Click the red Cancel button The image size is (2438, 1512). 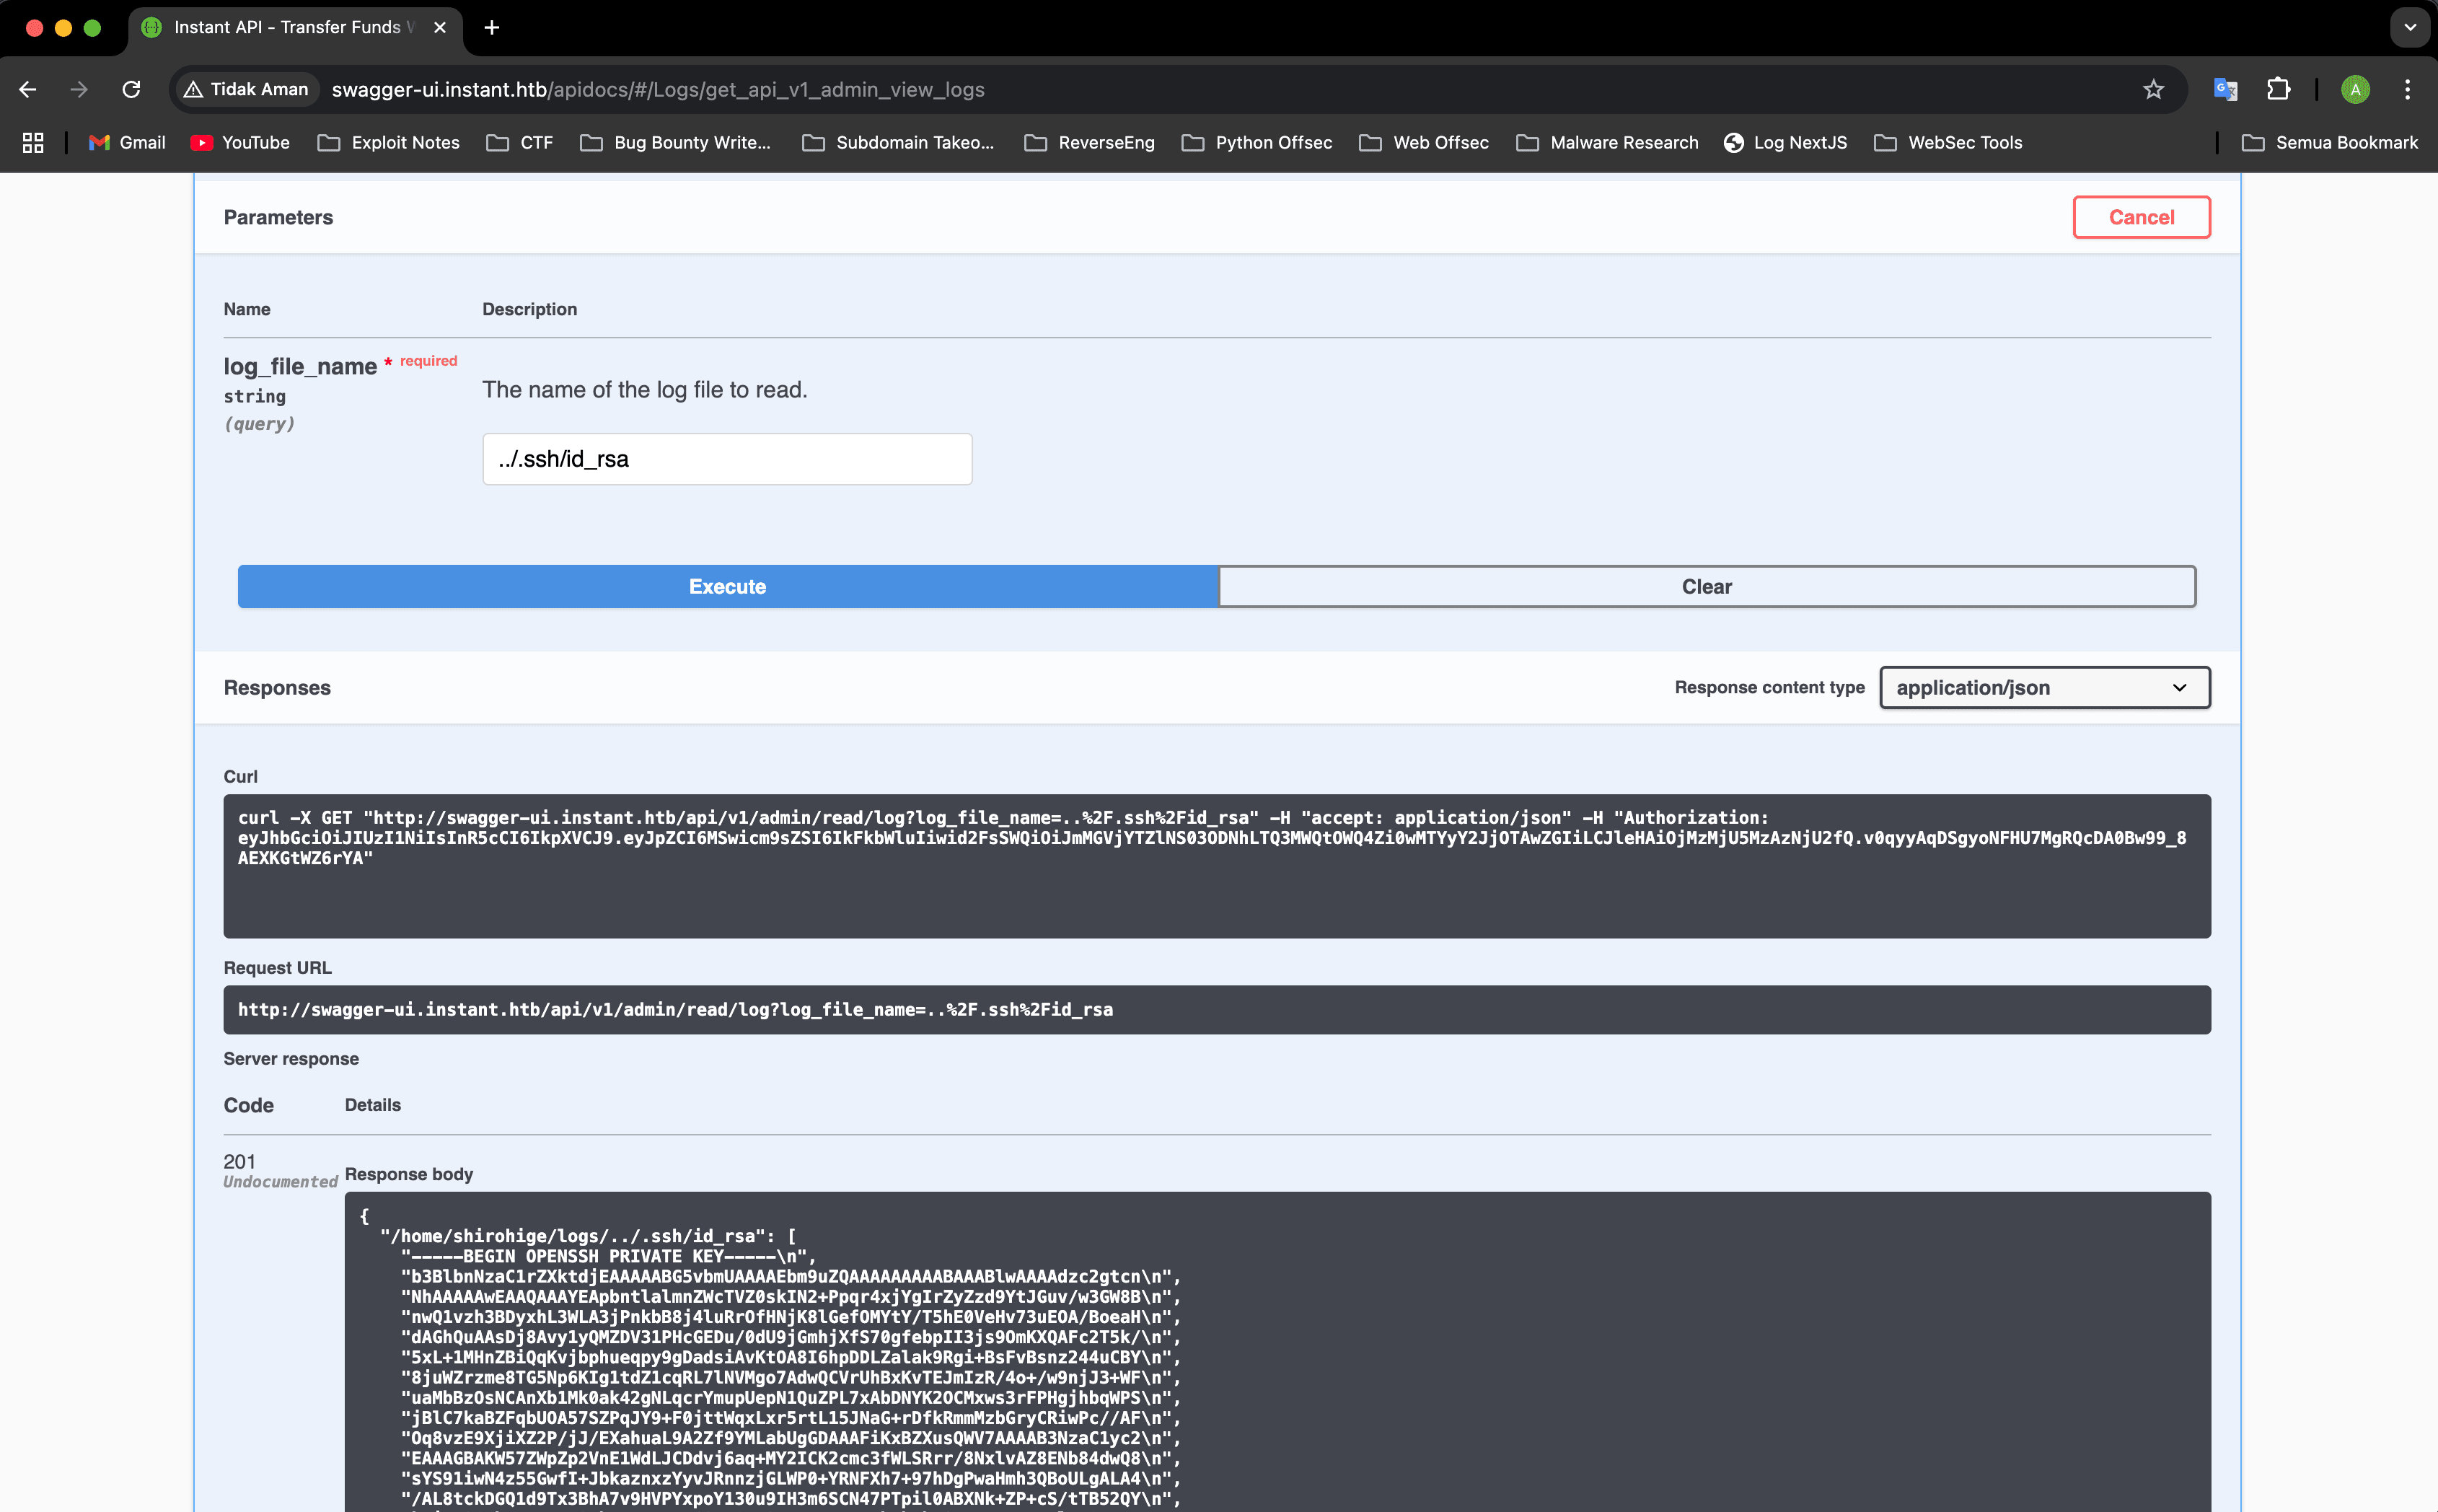[2141, 217]
